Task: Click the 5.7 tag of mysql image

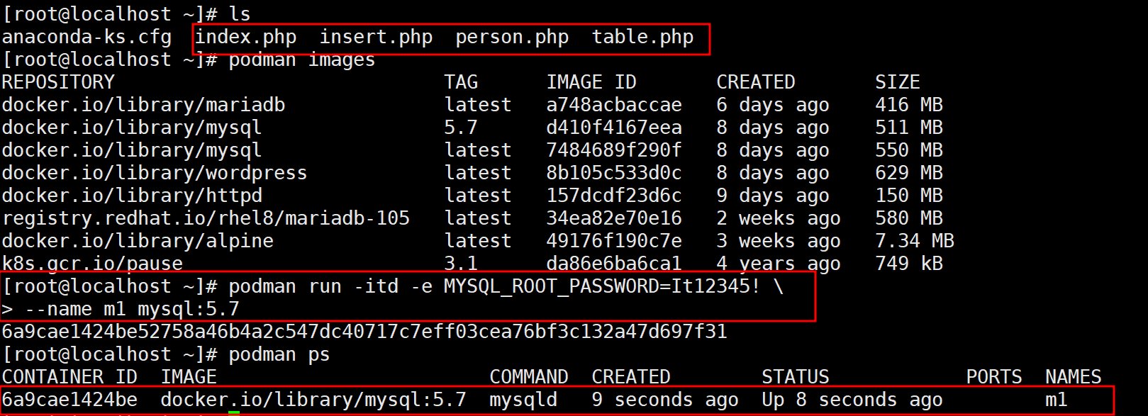Action: tap(461, 128)
